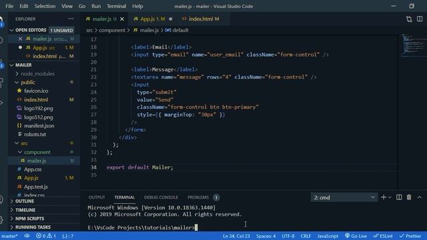Click the master branch indicator

point(9,236)
